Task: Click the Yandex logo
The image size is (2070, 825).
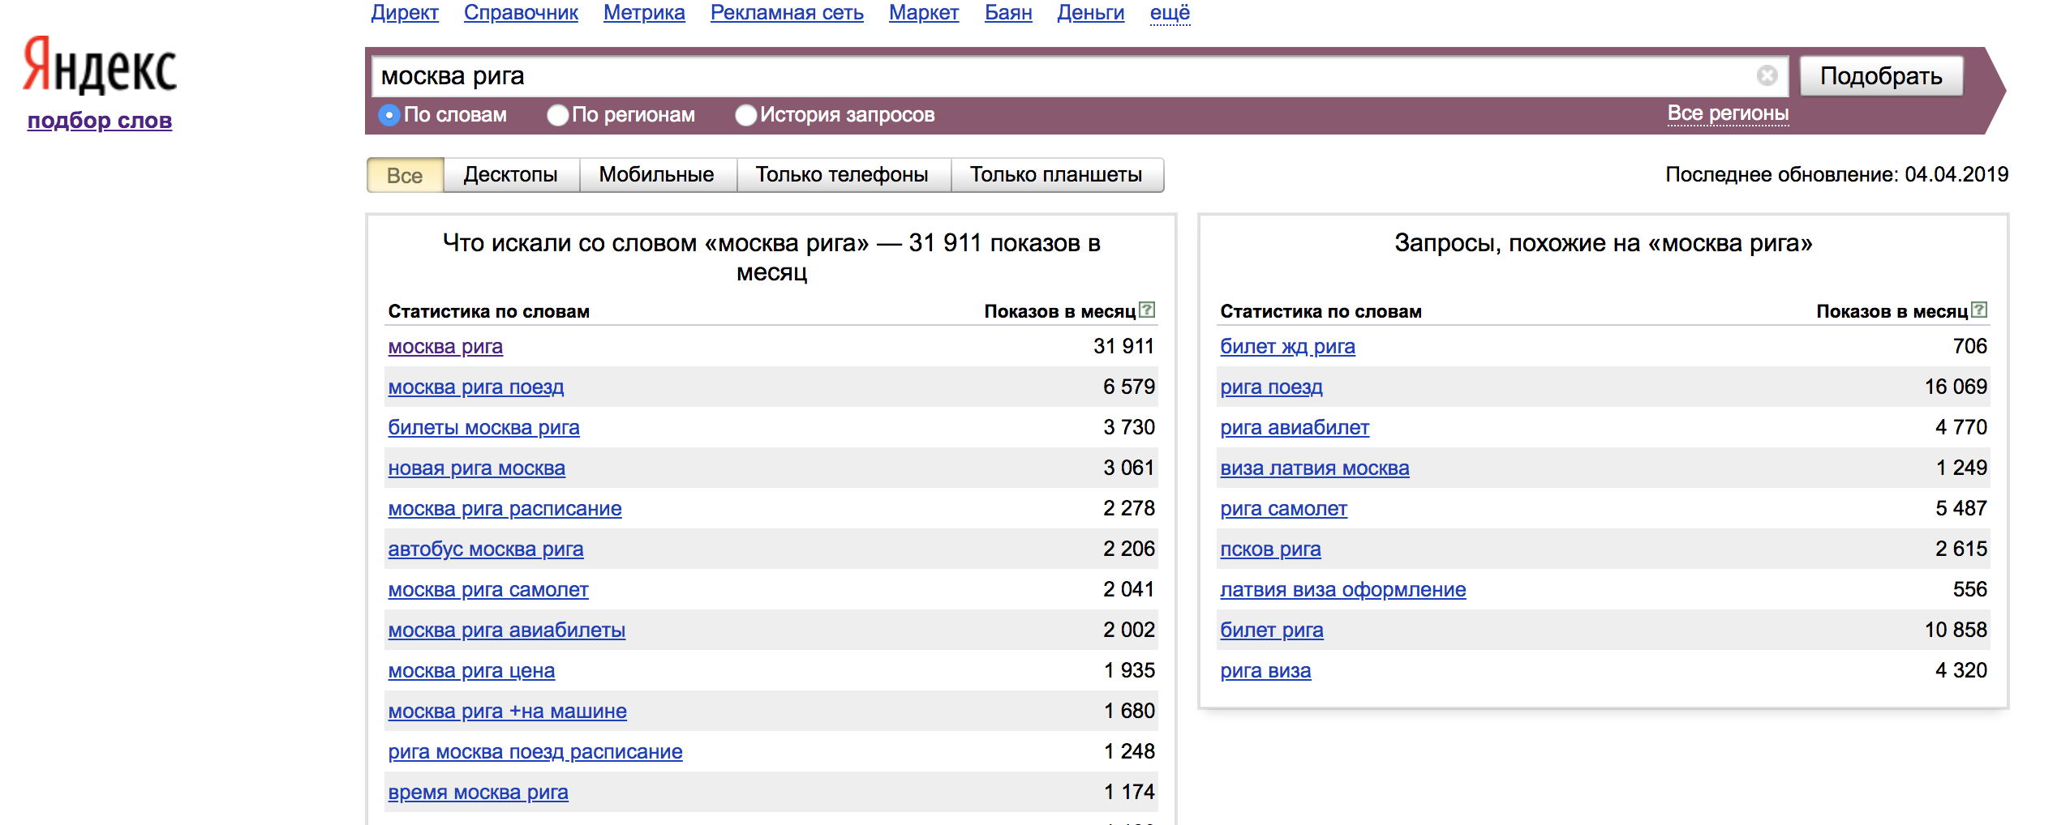Action: pos(99,65)
